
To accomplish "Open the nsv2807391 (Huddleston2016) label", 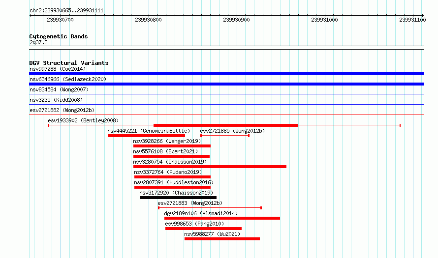I will click(x=174, y=182).
